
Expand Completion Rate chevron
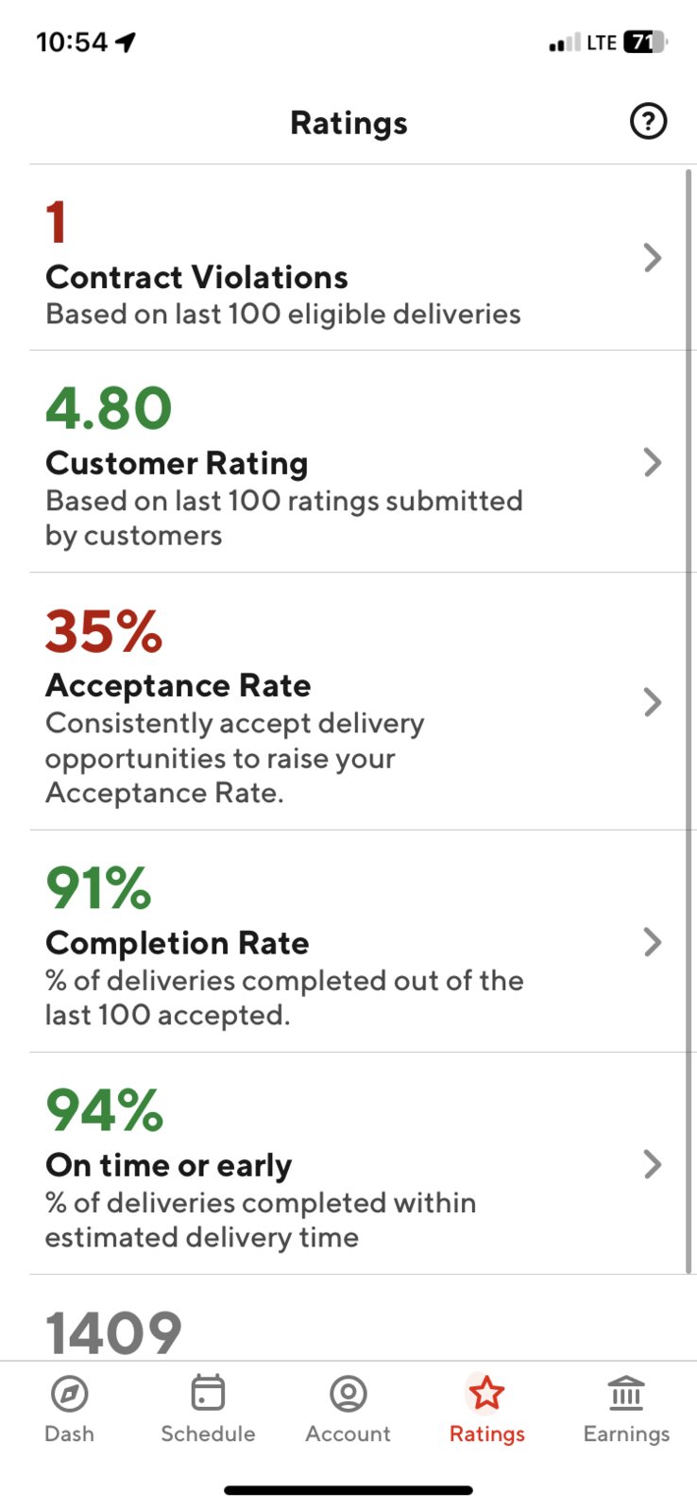click(652, 942)
